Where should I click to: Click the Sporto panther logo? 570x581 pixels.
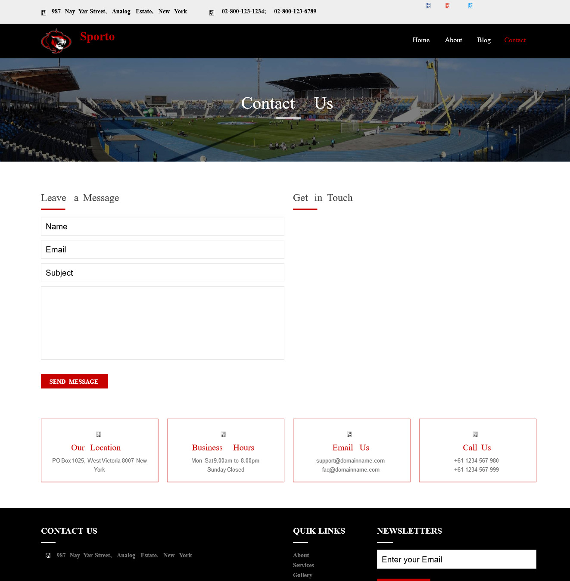point(56,41)
